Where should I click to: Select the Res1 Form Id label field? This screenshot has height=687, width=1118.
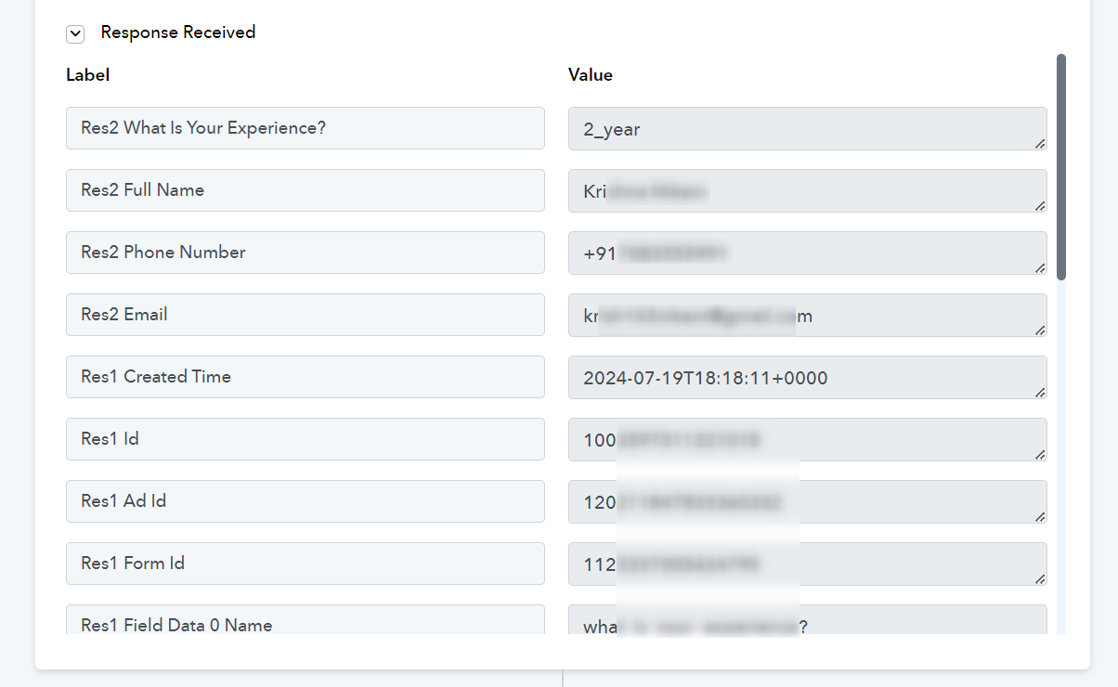pyautogui.click(x=305, y=564)
